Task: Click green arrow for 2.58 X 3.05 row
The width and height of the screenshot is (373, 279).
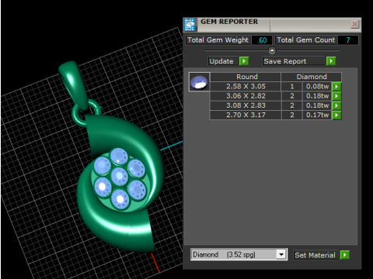Action: point(336,86)
